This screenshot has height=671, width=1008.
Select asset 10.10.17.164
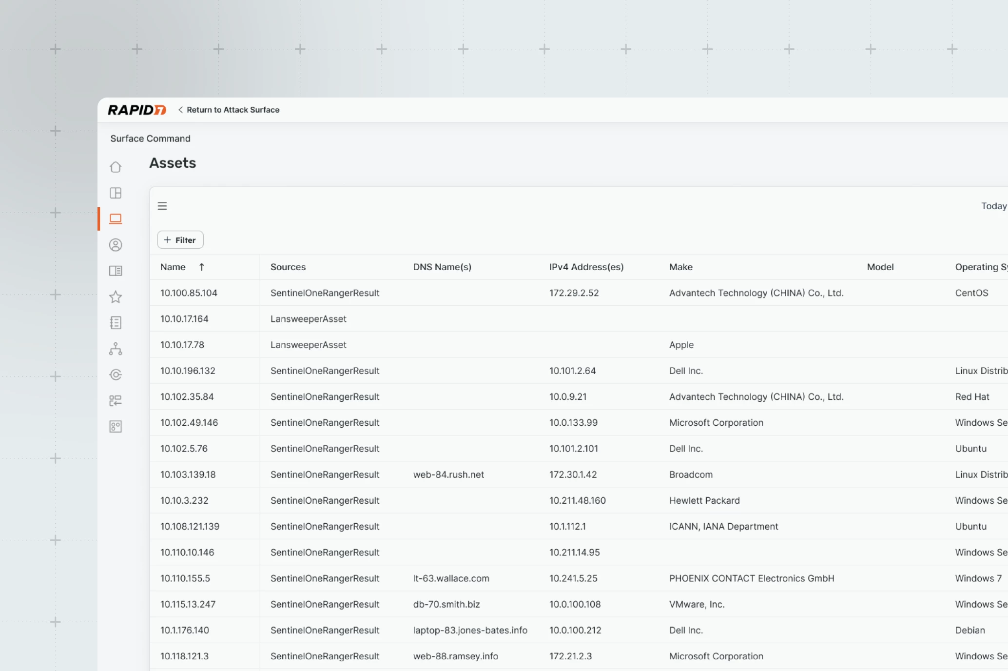click(x=184, y=319)
